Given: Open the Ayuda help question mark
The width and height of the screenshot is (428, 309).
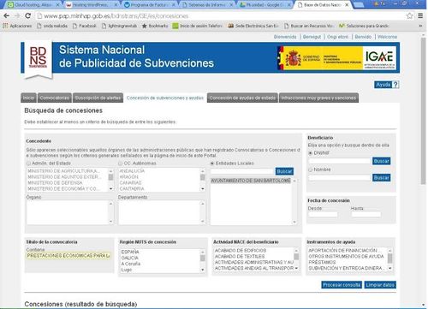Looking at the screenshot, I should click(395, 85).
